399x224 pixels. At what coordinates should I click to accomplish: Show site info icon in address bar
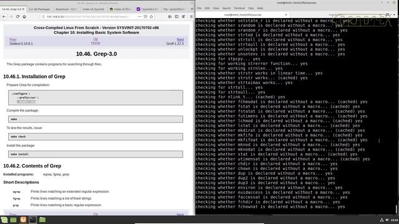coord(43,17)
